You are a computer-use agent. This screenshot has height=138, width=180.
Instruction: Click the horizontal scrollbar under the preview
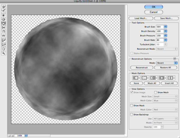click(x=39, y=136)
